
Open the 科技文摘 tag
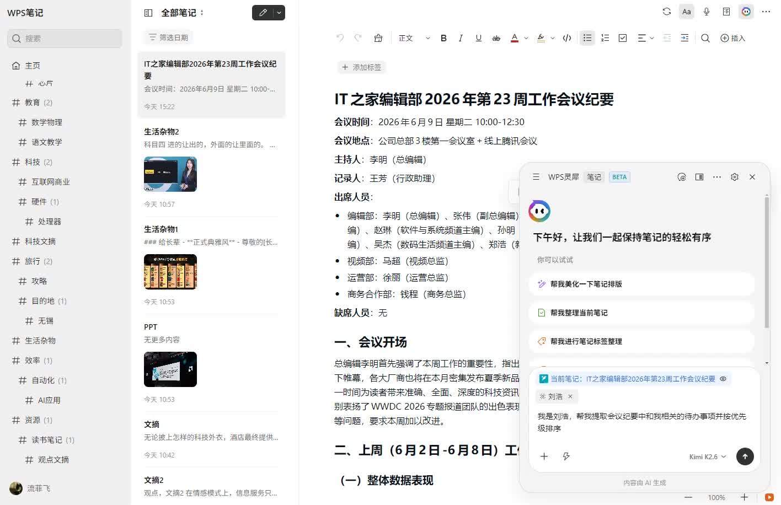[x=40, y=241]
